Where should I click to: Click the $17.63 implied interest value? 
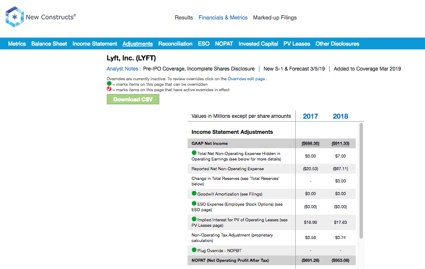tap(341, 223)
